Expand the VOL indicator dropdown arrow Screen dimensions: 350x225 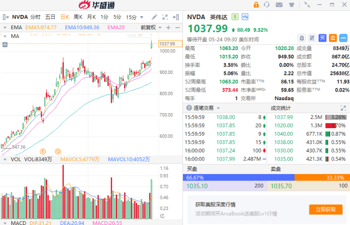point(5,160)
